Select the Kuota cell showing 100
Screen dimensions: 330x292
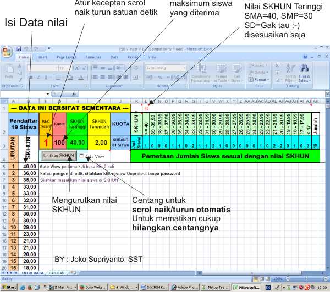tap(59, 142)
